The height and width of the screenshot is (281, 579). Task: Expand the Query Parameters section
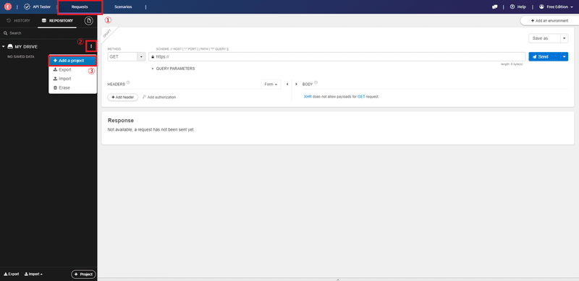[x=173, y=69]
